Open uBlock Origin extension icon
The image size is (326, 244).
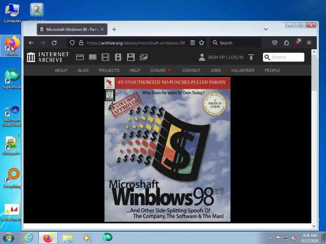click(x=298, y=42)
